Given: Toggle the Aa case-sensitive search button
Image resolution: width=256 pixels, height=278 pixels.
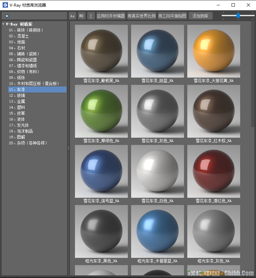Looking at the screenshot, I should pyautogui.click(x=72, y=16).
